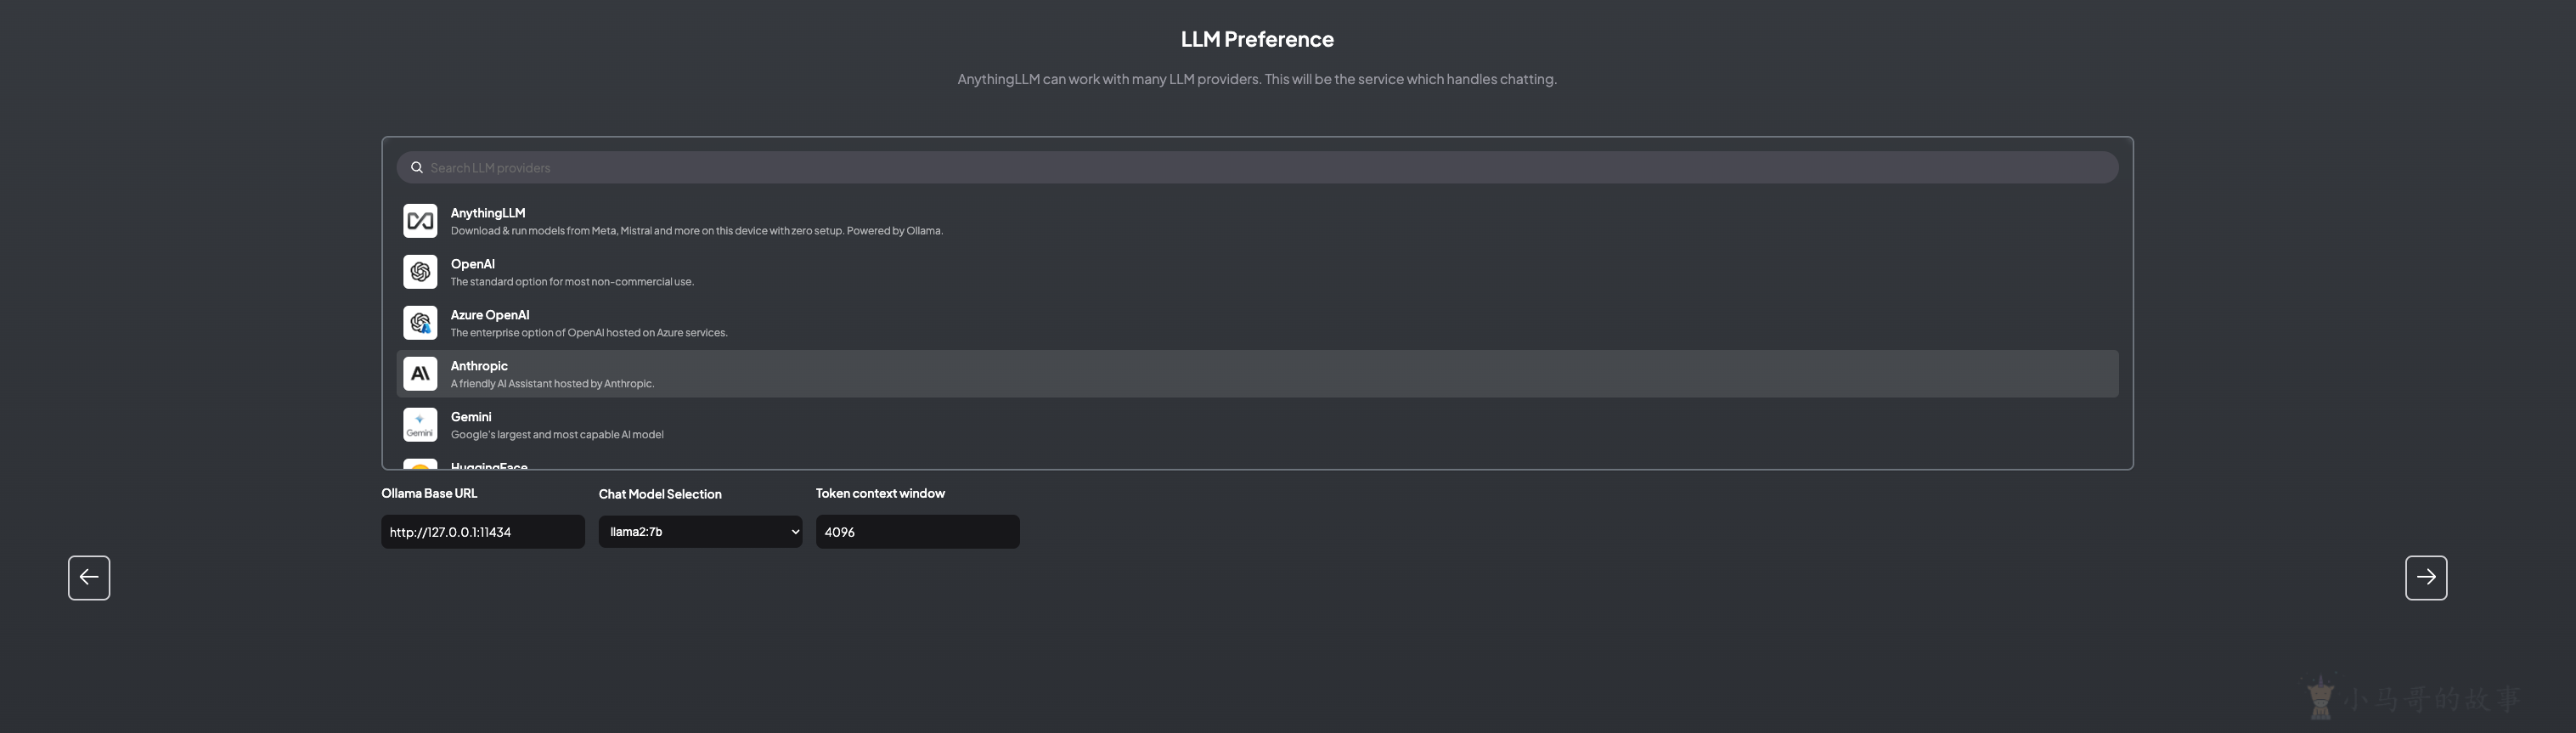Click the Chat Model Selection label
The height and width of the screenshot is (733, 2576).
(x=660, y=494)
